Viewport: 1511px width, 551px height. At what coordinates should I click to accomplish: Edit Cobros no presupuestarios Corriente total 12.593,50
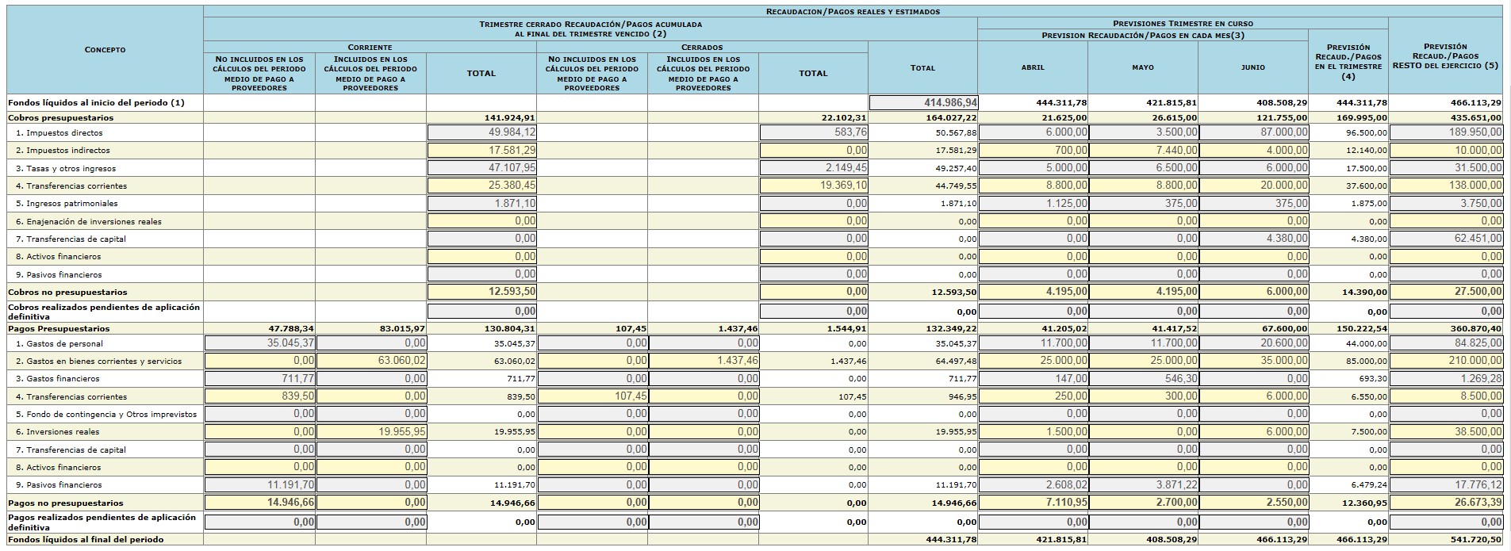481,292
